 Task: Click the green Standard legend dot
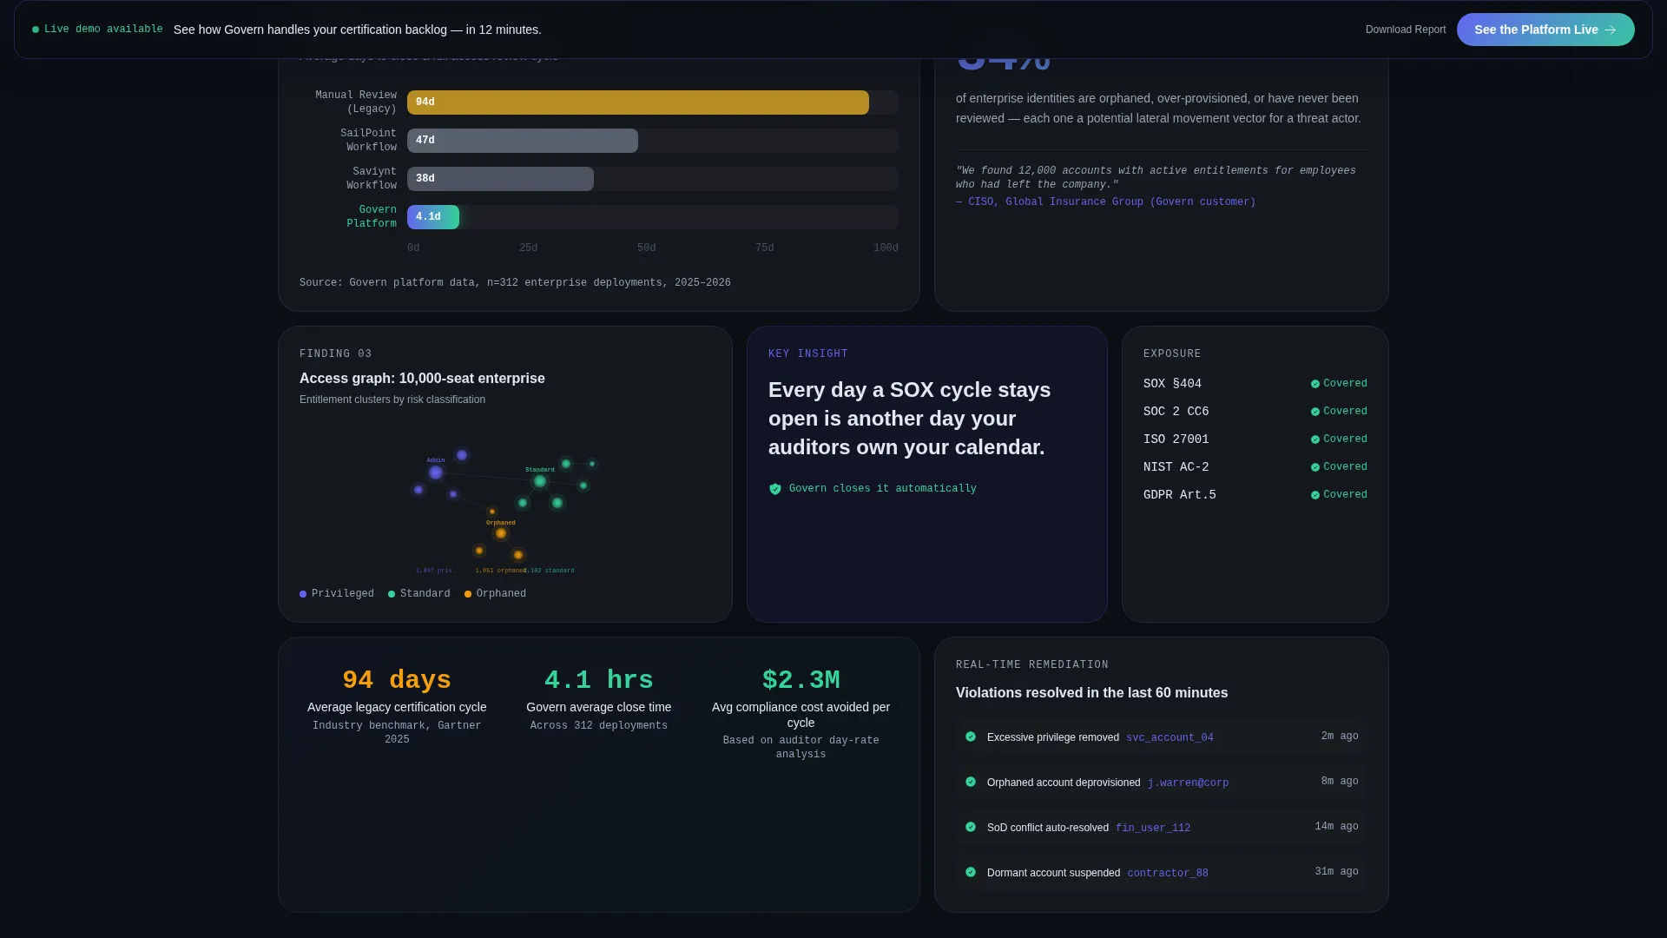tap(392, 594)
